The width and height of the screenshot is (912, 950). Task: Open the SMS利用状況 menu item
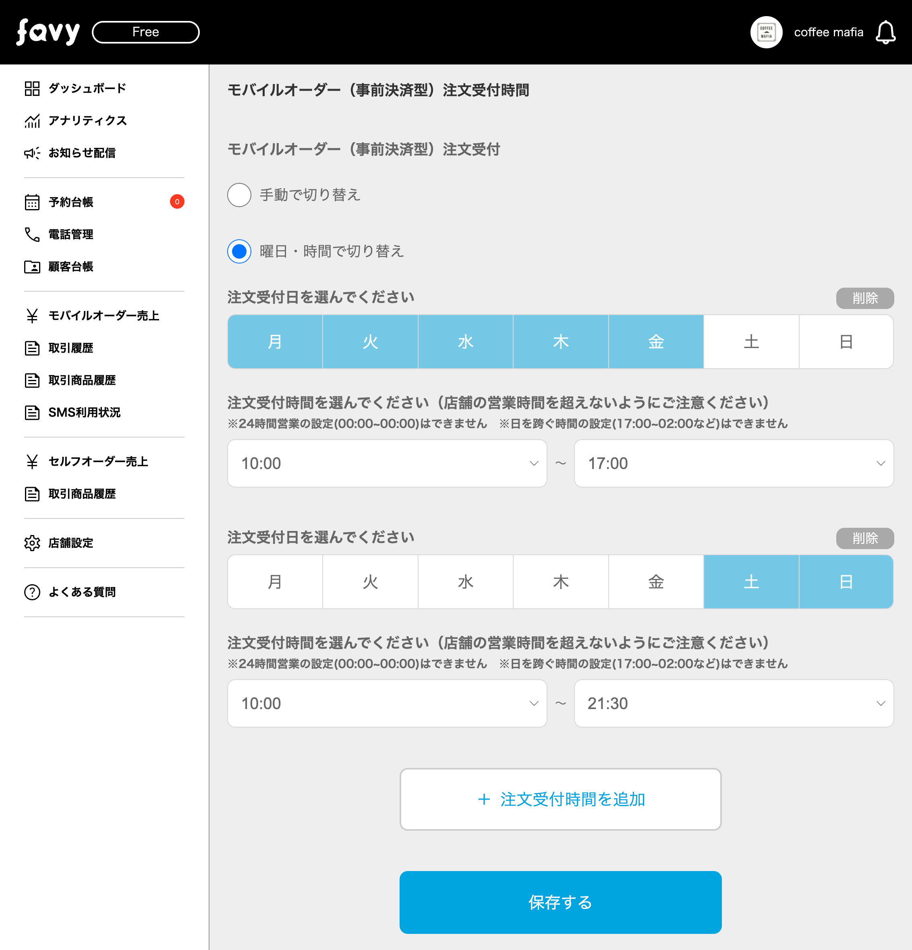coord(84,413)
